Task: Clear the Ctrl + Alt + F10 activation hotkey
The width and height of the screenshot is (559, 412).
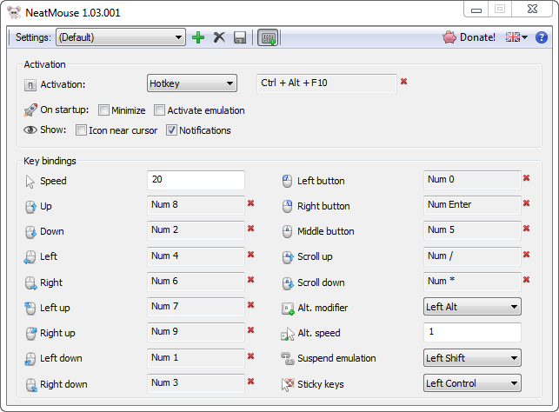Action: coord(403,82)
